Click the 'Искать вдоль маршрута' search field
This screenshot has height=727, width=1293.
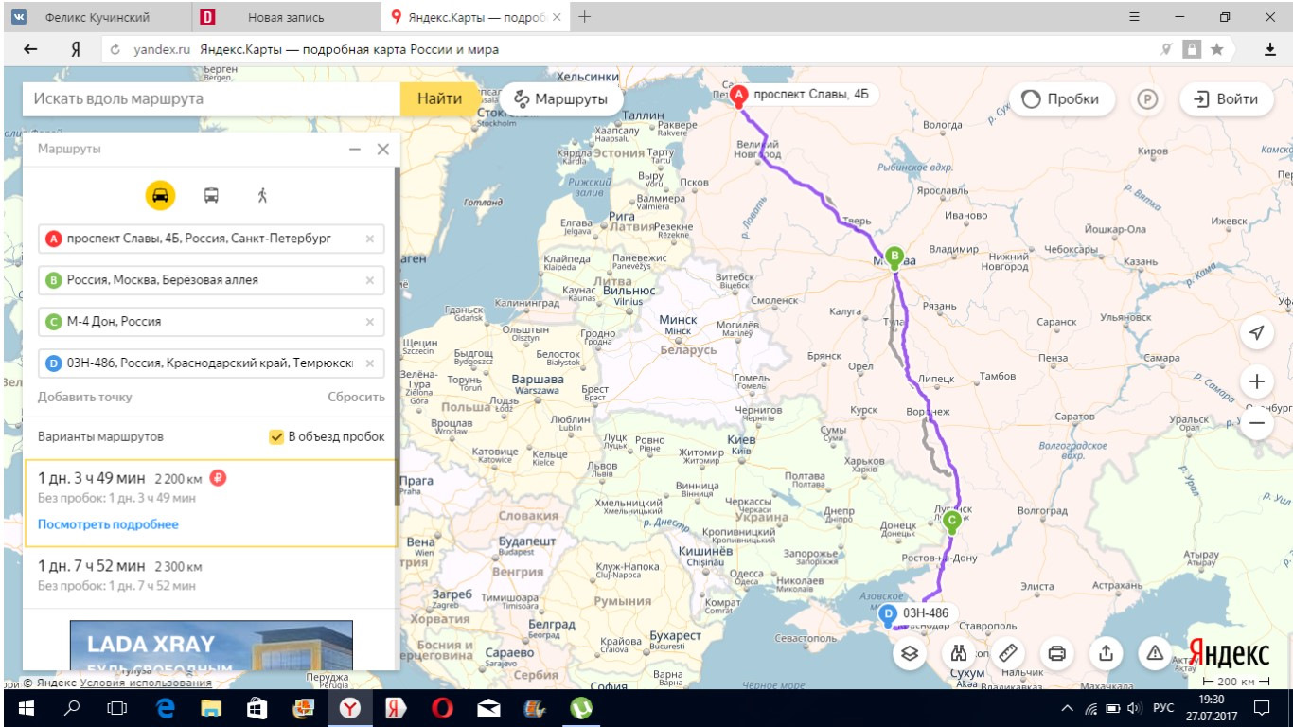click(x=211, y=98)
